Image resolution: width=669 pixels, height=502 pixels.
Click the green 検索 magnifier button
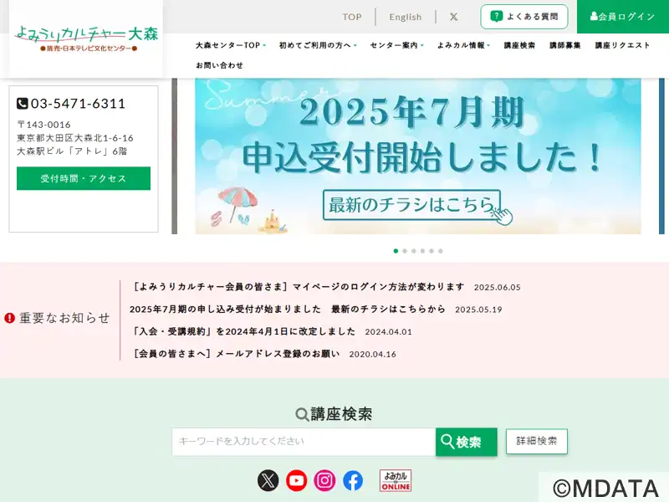[x=467, y=442]
